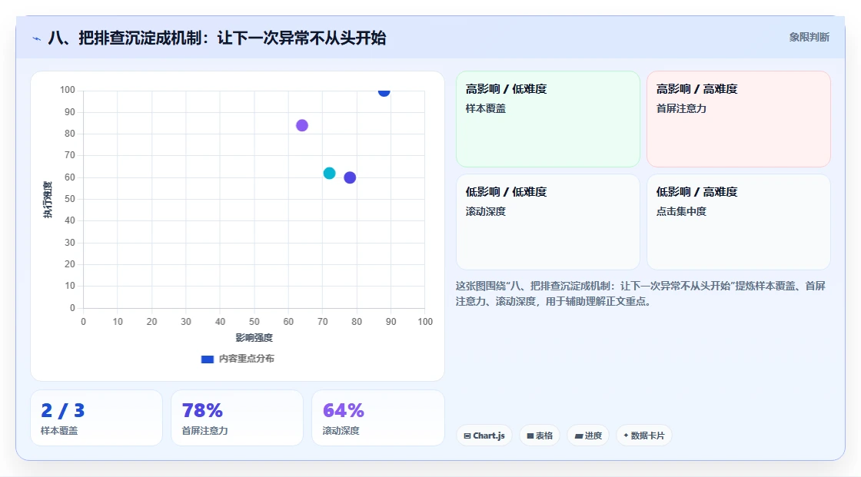Click the Chart.js tag chip

(484, 436)
